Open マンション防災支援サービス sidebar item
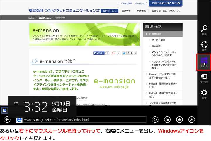211x141 pixels. (163, 103)
